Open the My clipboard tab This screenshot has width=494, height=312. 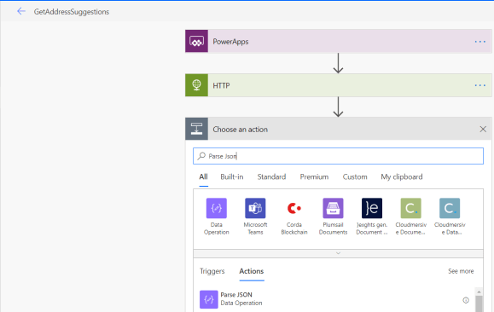click(402, 177)
